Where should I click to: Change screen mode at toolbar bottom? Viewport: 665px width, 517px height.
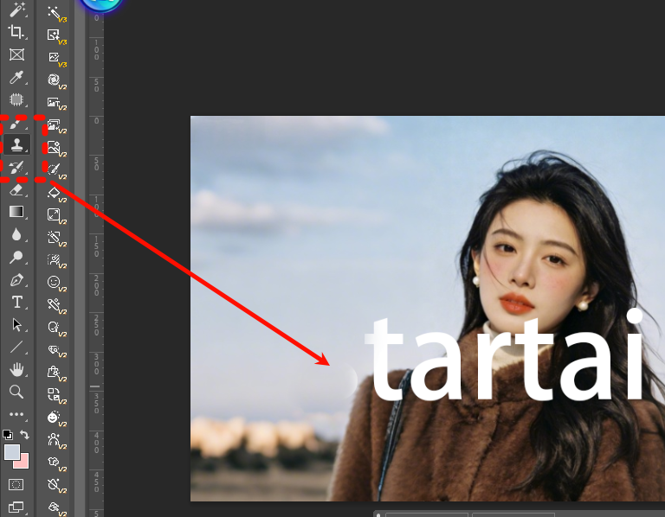(16, 507)
